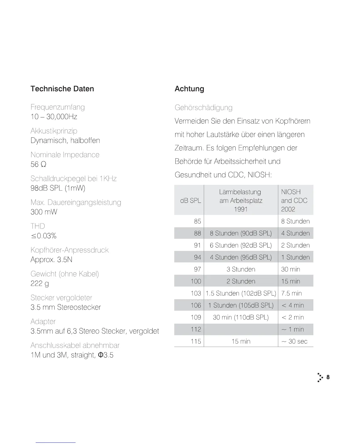Click the dotted arrow logo beside page number
344x445 pixels.
tap(320, 377)
